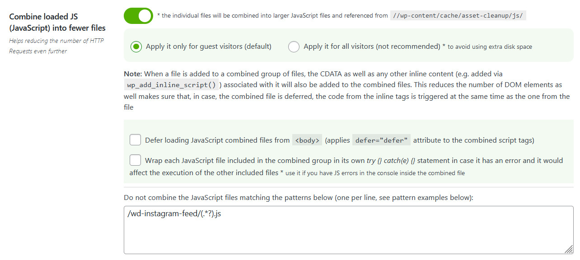Click the 'Apply it for all visitors' label text
Viewport: 580px width, 260px height.
[371, 46]
